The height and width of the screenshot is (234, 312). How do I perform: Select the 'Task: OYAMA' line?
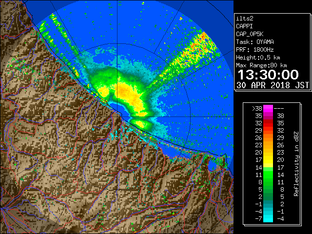click(255, 42)
